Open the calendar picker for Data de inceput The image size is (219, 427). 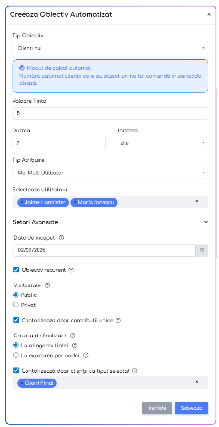(x=202, y=250)
